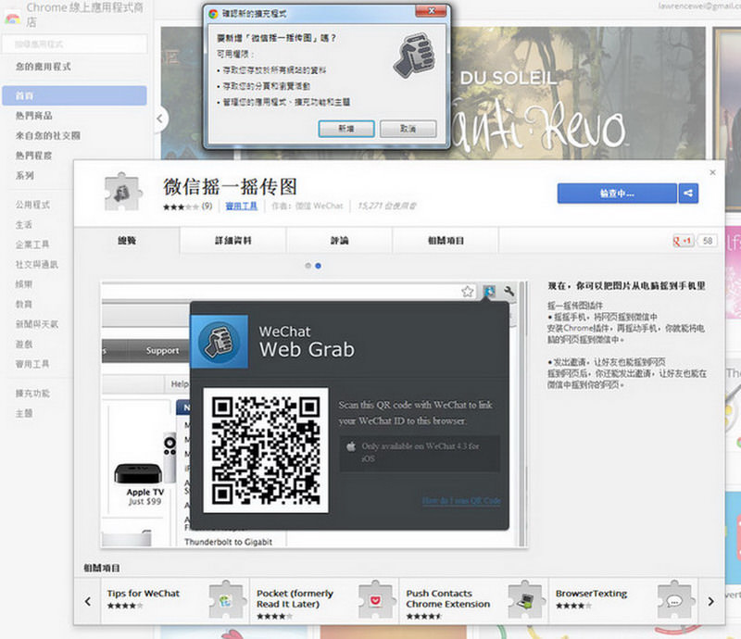
Task: Click the Apple logo in the iOS notice
Action: pos(351,446)
